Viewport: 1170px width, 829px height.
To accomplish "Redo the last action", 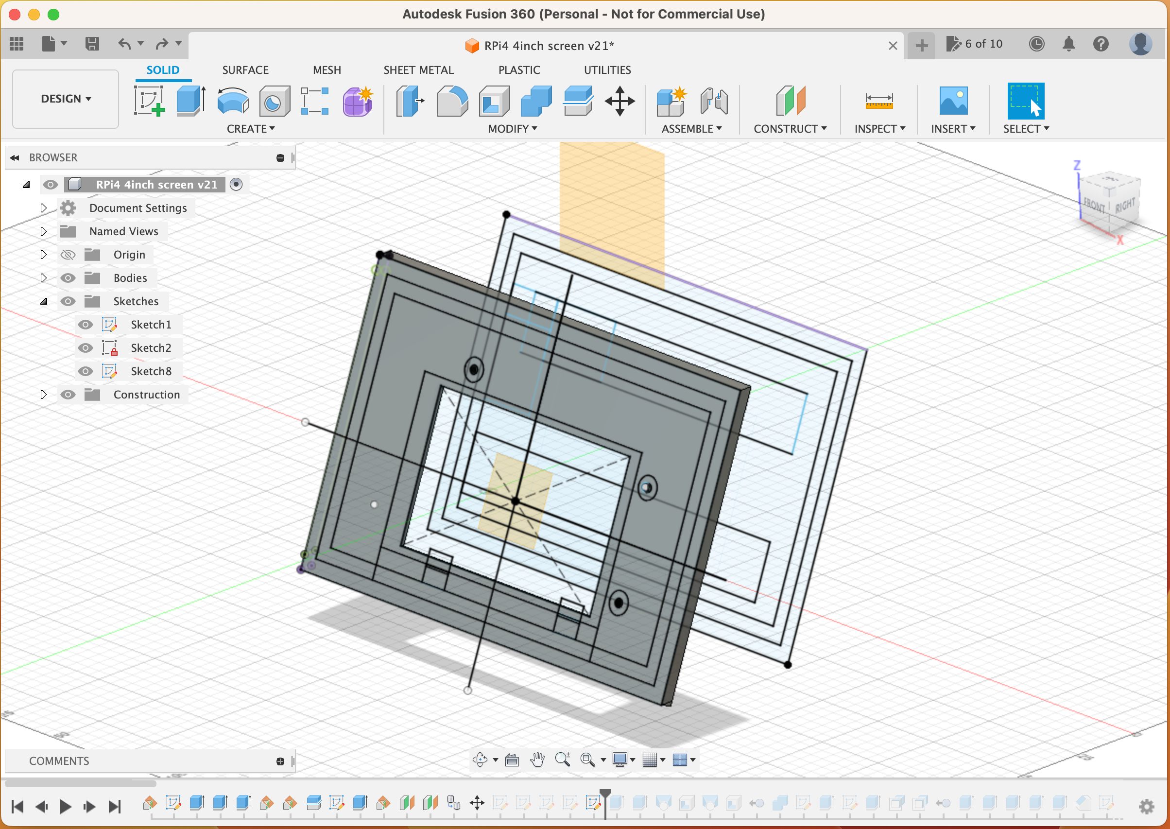I will click(162, 44).
